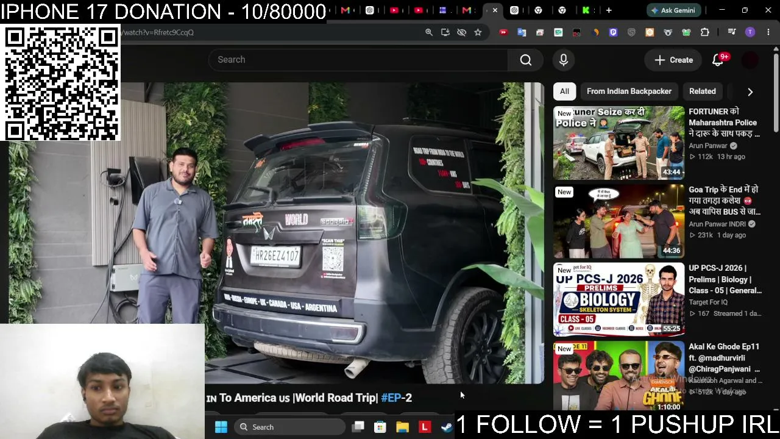Open the Akal Ke Ghode video thumbnail
780x439 pixels.
coord(619,376)
